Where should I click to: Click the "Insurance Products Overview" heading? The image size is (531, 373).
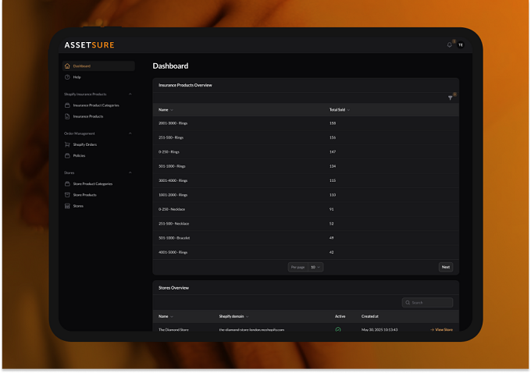pyautogui.click(x=185, y=85)
